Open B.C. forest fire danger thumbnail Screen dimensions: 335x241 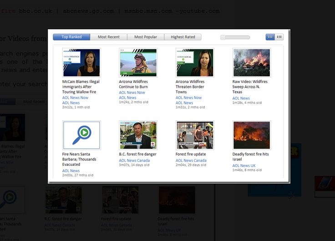pyautogui.click(x=138, y=135)
